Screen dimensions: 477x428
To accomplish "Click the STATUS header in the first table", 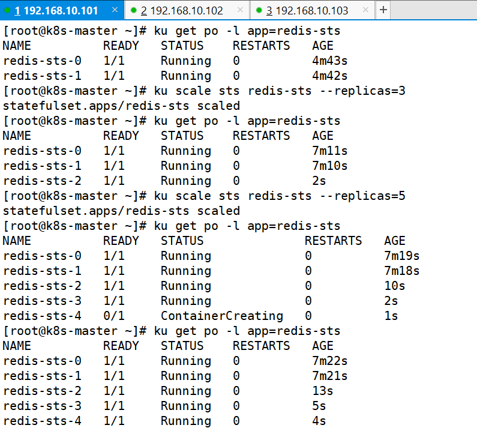I will click(x=182, y=46).
